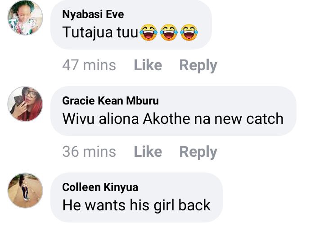Viewport: 324px width, 227px height.
Task: Open the Colleen Kinyua name link
Action: pos(100,187)
